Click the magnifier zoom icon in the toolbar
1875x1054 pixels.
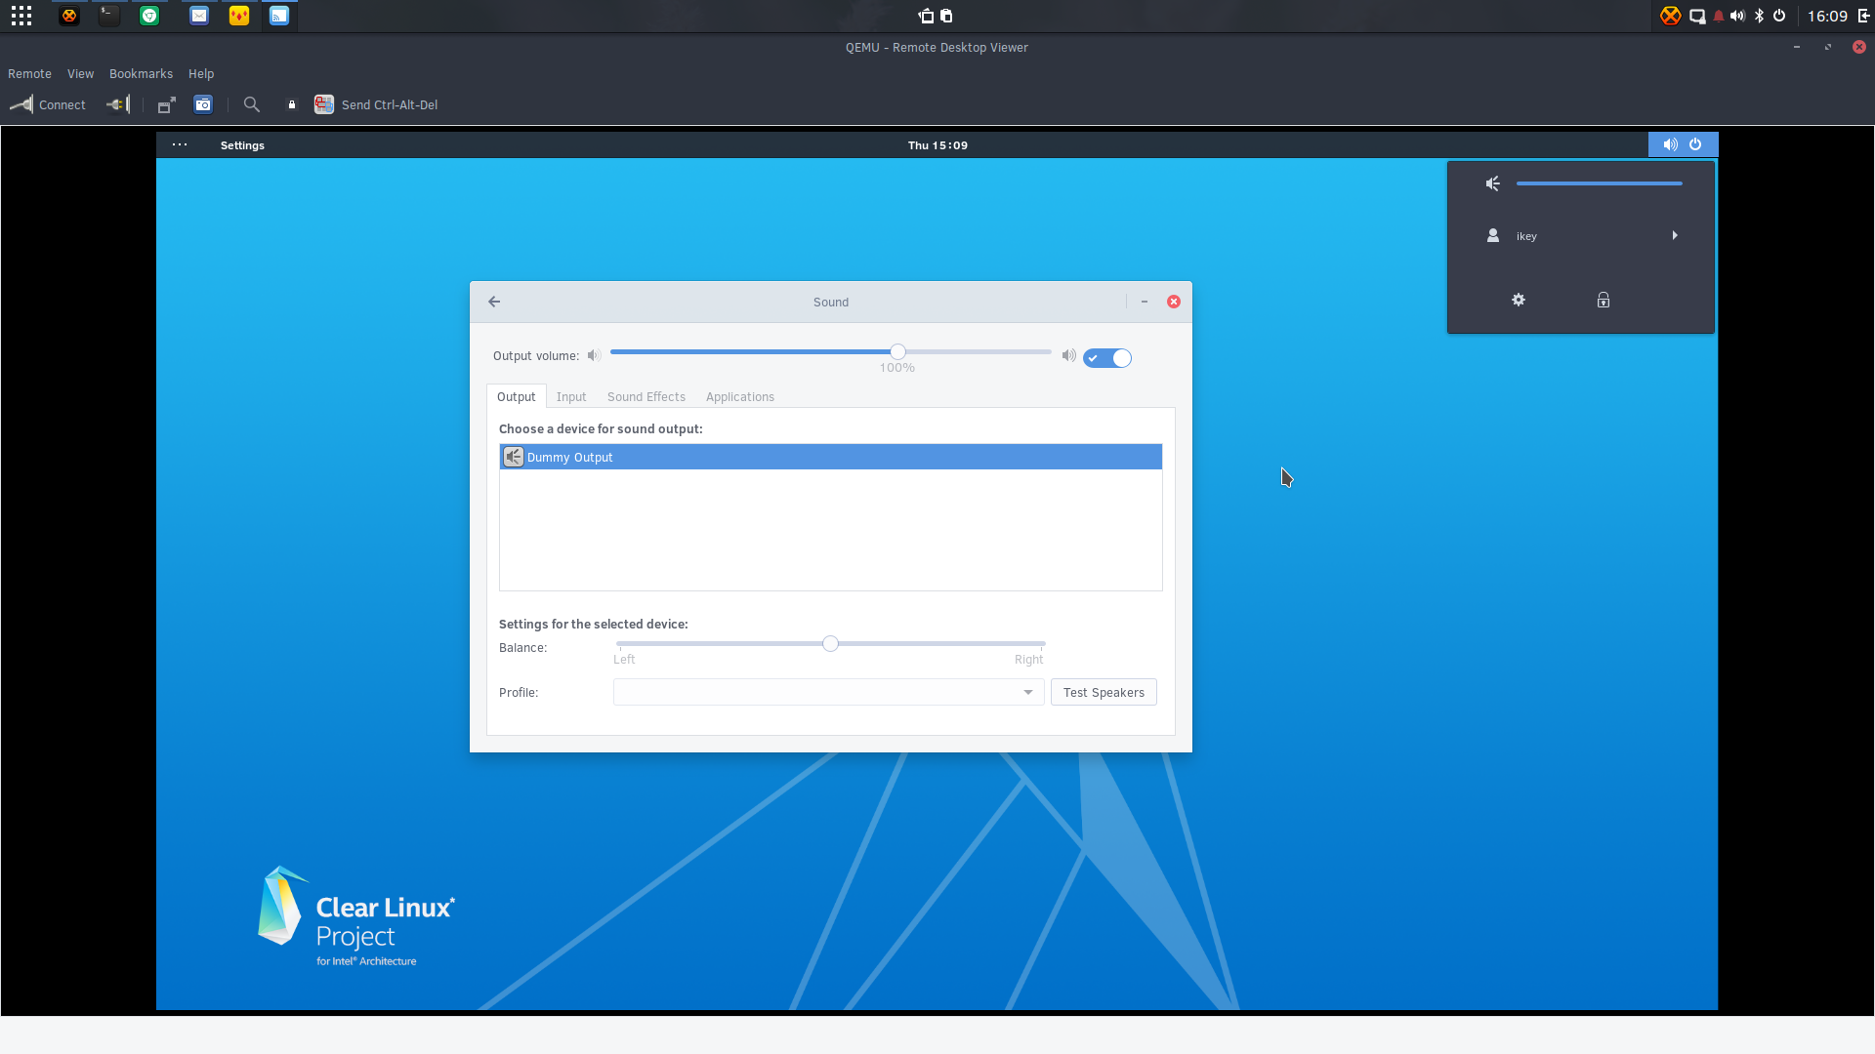click(252, 104)
